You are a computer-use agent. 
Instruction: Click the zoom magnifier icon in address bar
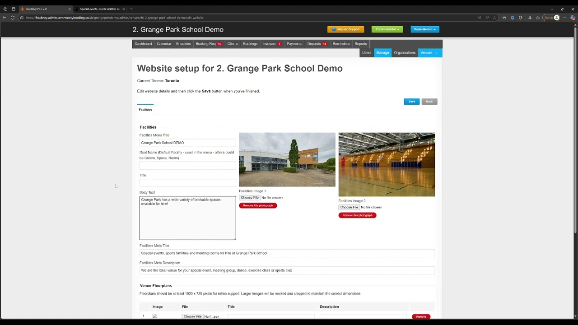pyautogui.click(x=480, y=18)
